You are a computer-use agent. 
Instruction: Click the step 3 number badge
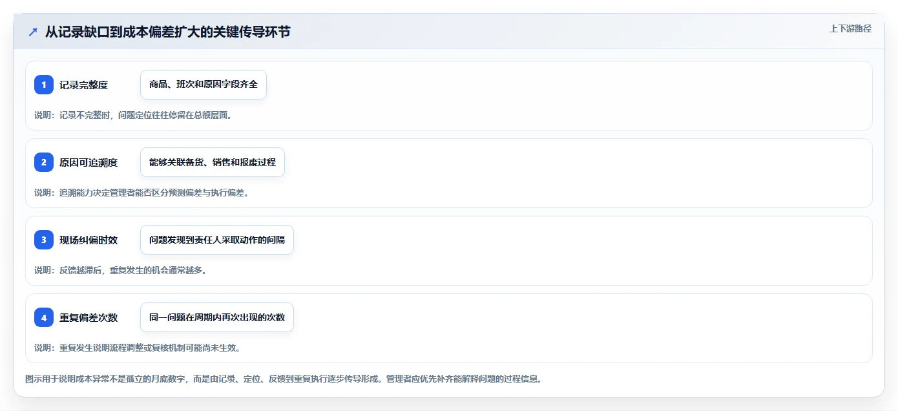44,240
